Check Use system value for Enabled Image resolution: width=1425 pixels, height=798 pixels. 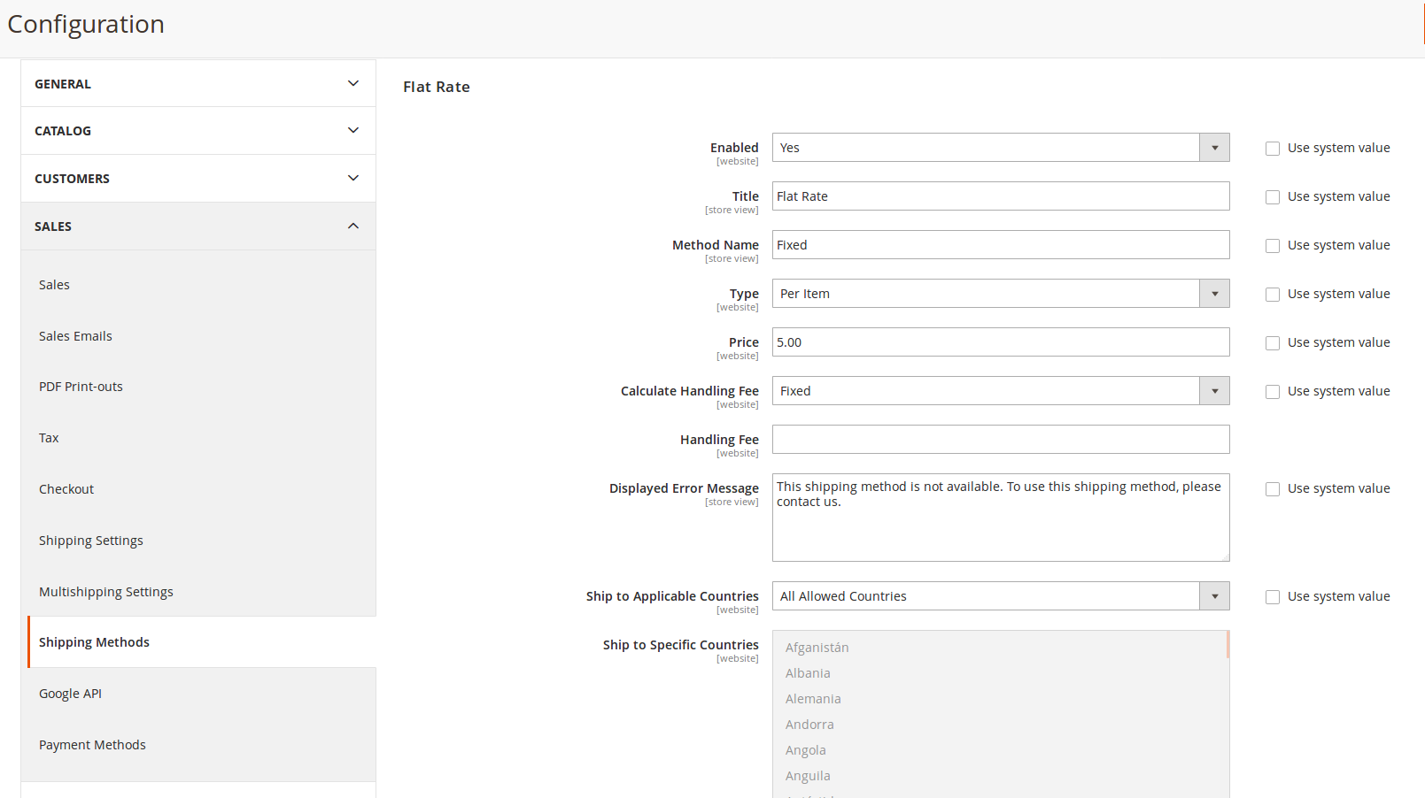[x=1273, y=149]
